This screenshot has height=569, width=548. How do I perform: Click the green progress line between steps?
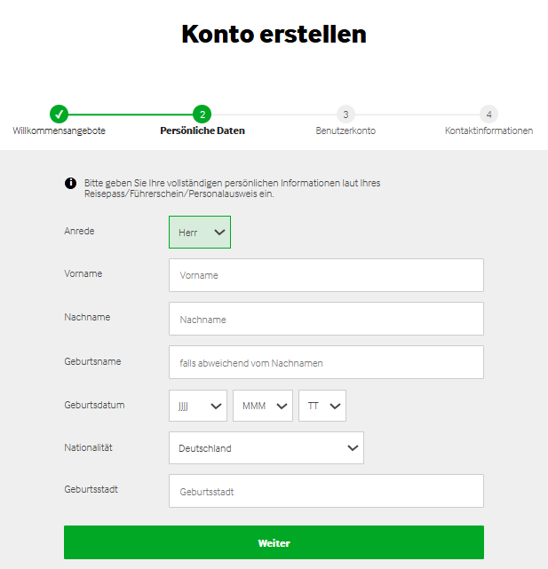click(x=131, y=114)
